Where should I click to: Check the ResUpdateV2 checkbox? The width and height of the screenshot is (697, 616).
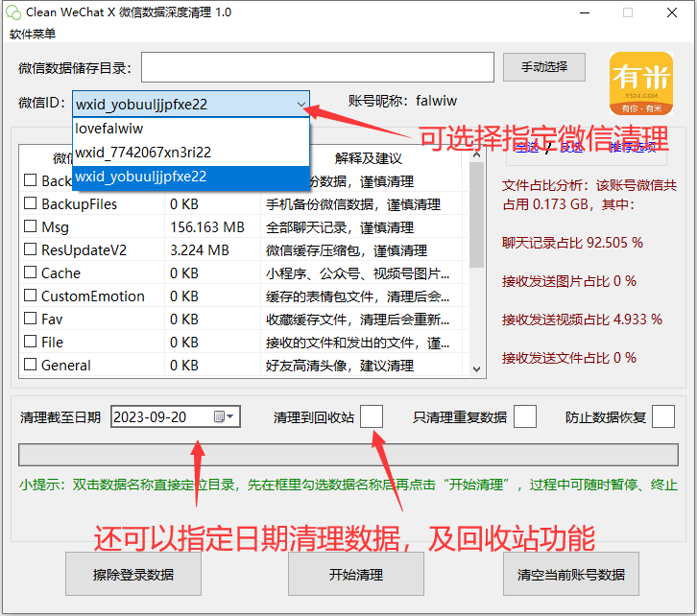pos(30,249)
